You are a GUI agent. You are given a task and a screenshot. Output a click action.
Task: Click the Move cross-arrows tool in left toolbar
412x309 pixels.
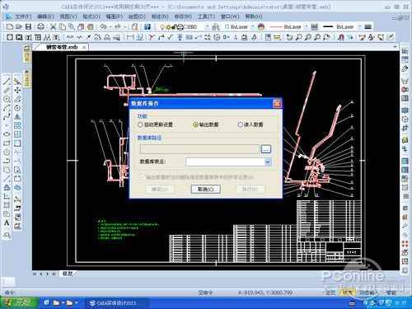tap(17, 90)
